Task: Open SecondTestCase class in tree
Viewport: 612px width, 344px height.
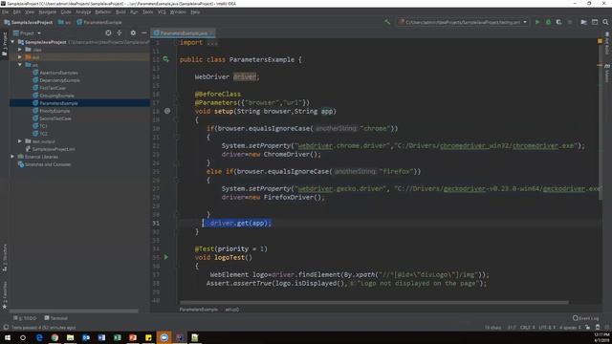Action: click(x=52, y=118)
